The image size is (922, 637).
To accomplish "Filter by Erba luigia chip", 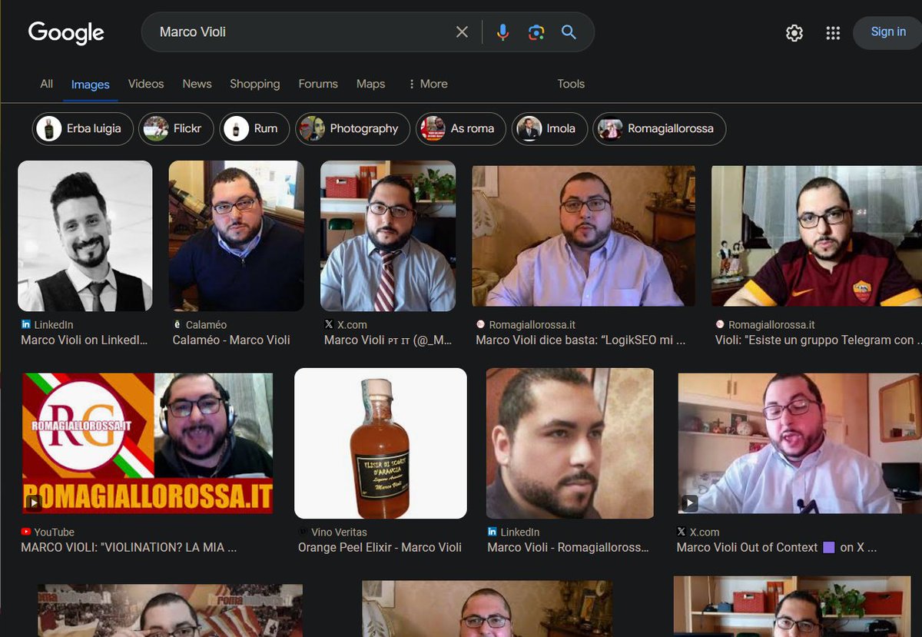I will coord(83,128).
